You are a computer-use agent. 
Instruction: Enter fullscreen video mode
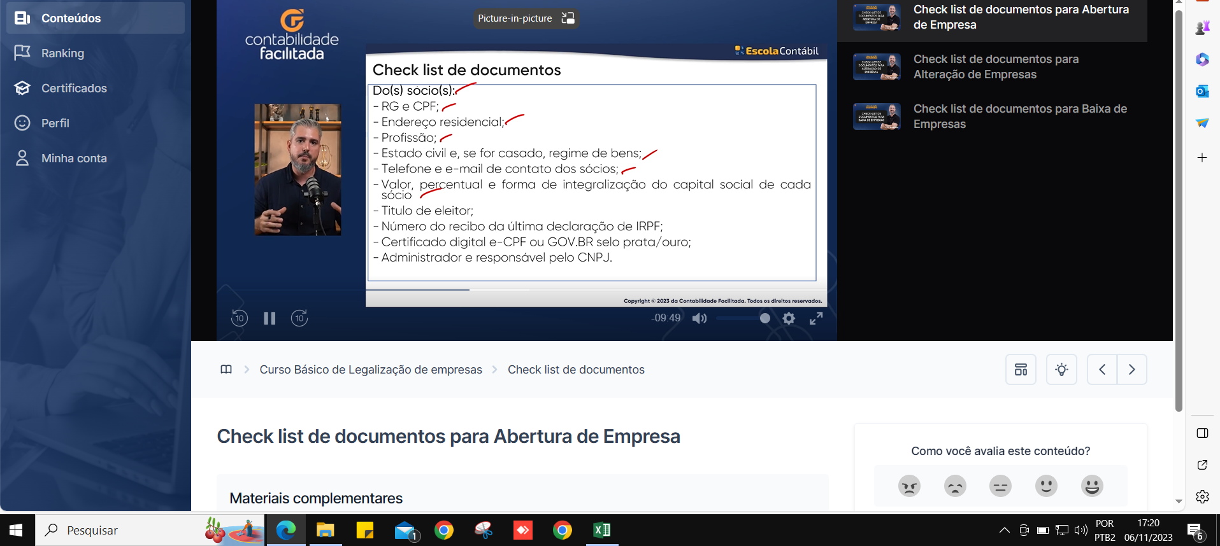[x=816, y=318]
